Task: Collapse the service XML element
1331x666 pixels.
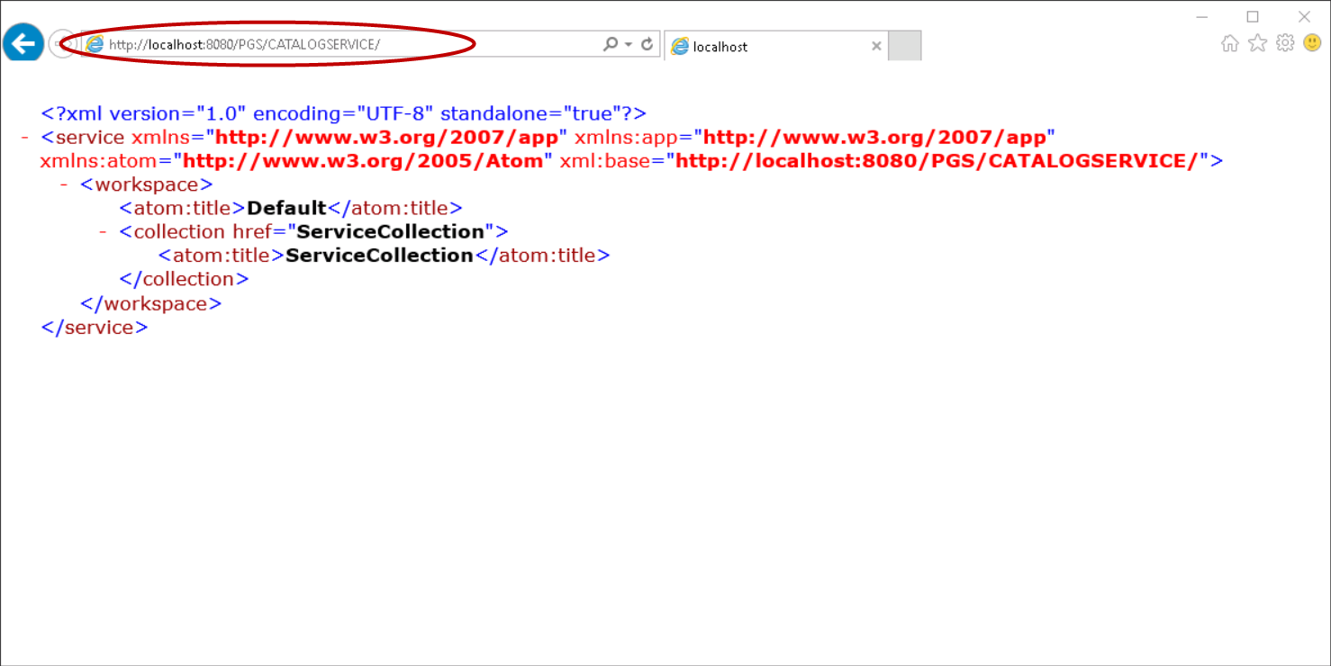Action: (x=24, y=138)
